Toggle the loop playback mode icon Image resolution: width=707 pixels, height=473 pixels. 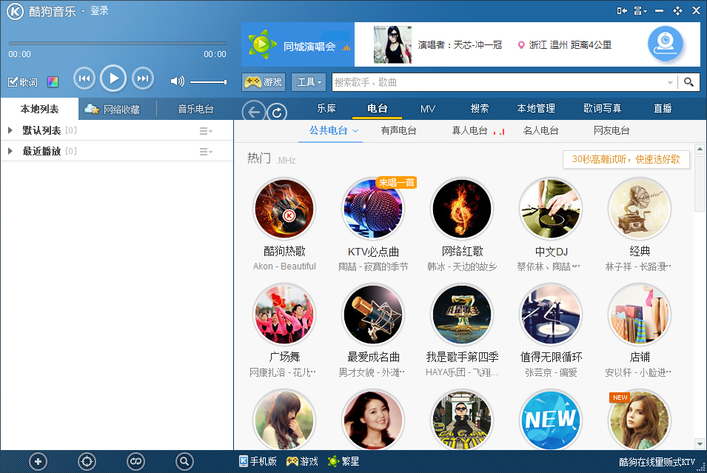click(135, 462)
